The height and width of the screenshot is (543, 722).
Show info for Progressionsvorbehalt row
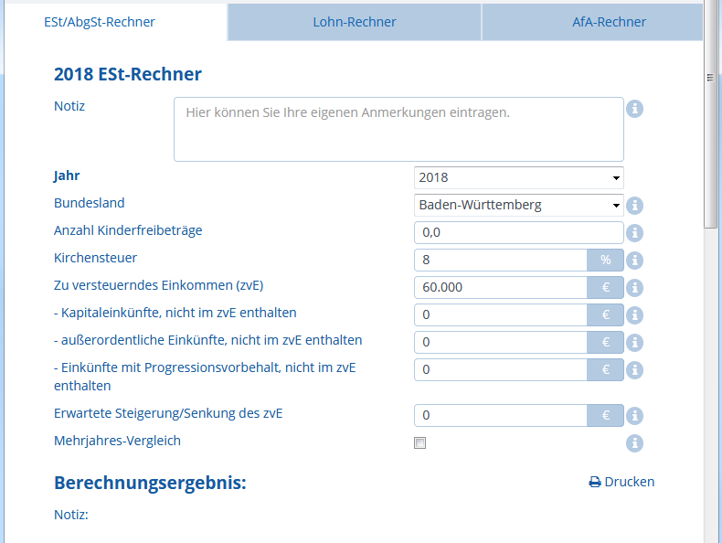click(634, 370)
